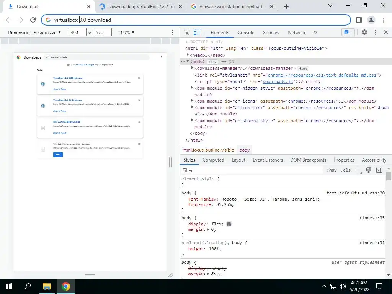392x294 pixels.
Task: Open the tab search chevron
Action: [330, 5]
